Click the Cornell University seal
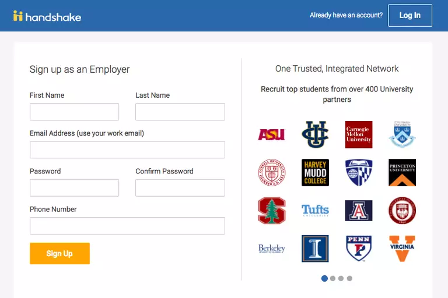Screen dimensions: 448x298 271,173
